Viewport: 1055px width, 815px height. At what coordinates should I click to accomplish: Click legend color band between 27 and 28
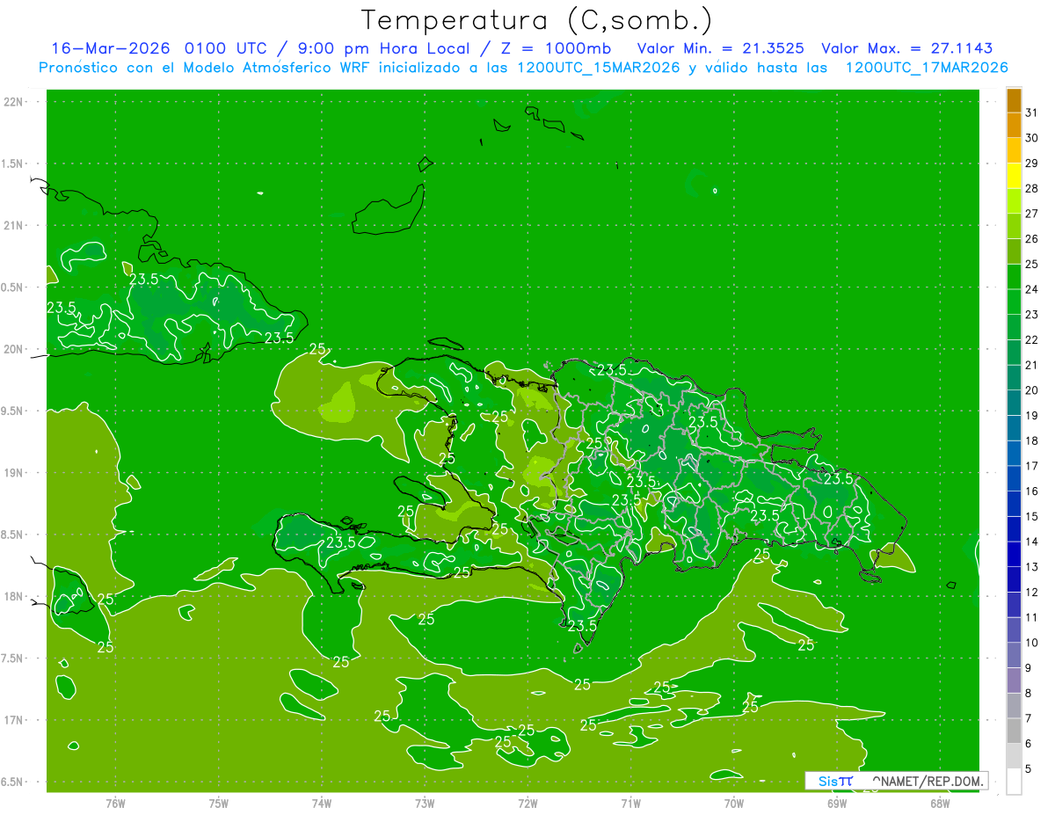(x=1014, y=201)
